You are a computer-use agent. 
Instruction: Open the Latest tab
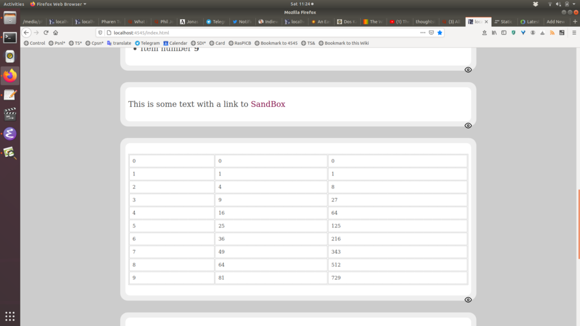(x=530, y=22)
